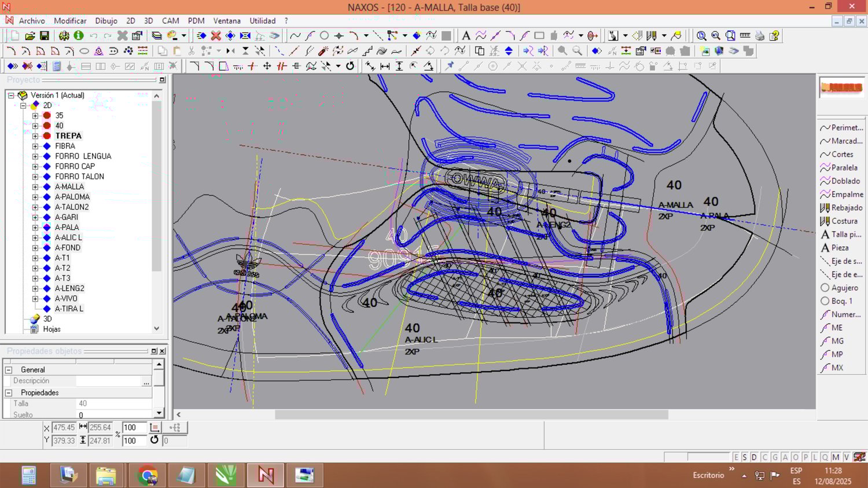
Task: Click the printer icon in toolbar
Action: pyautogui.click(x=760, y=36)
